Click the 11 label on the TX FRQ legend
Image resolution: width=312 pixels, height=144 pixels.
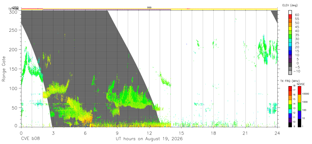point(294,117)
